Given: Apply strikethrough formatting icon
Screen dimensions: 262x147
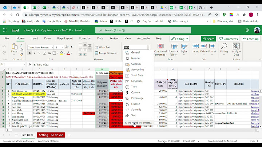Looking at the screenshot, I should pyautogui.click(x=49, y=53).
